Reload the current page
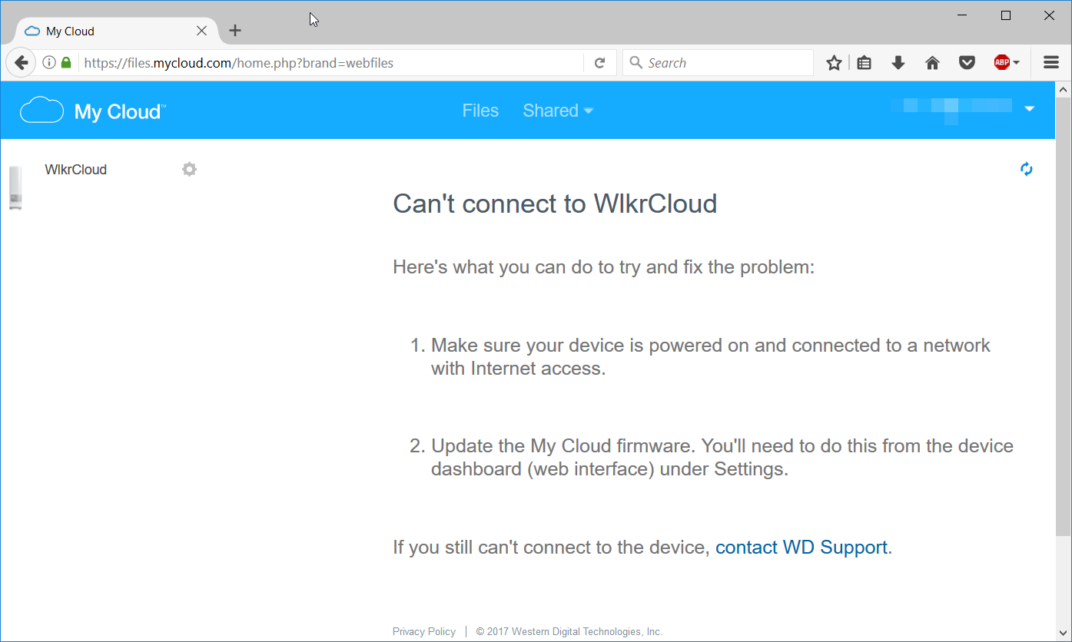1072x642 pixels. (x=600, y=63)
